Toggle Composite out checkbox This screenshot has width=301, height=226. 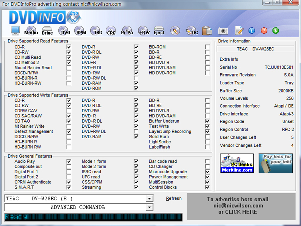[69, 166]
